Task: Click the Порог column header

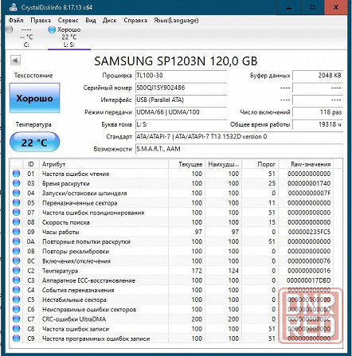Action: (x=260, y=164)
